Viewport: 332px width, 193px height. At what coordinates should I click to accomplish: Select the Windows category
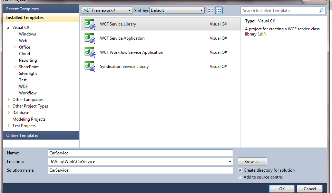pos(27,34)
